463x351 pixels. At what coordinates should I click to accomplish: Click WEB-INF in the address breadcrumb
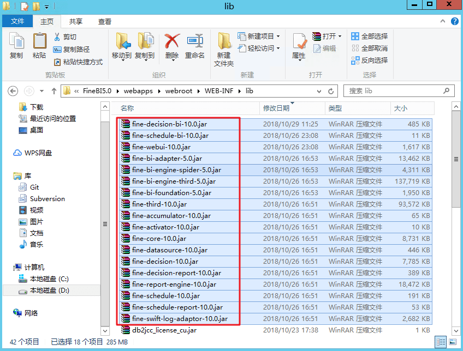[x=219, y=91]
